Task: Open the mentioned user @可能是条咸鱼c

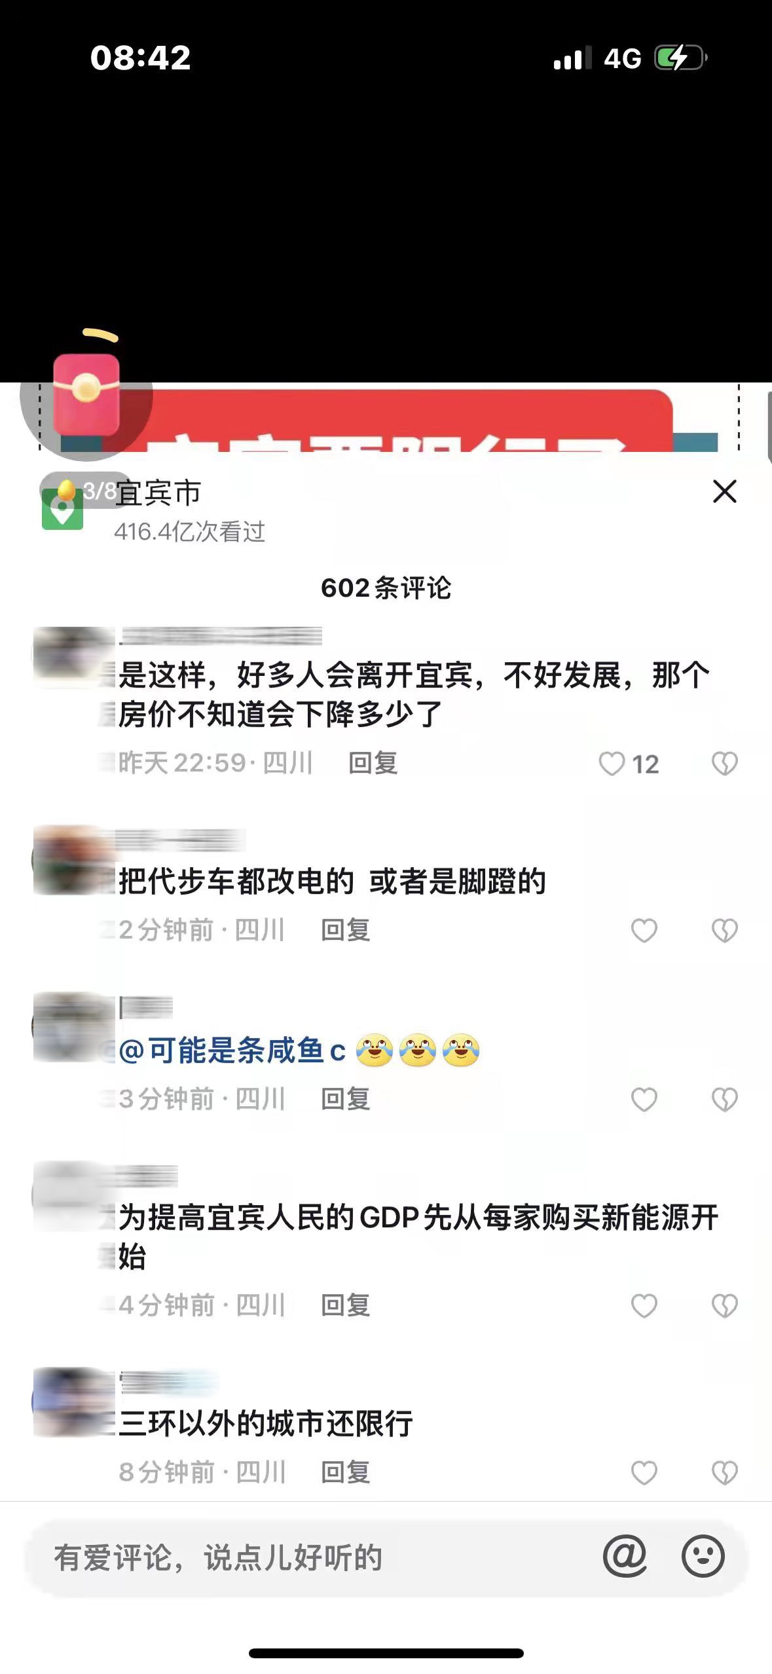Action: click(x=232, y=1051)
